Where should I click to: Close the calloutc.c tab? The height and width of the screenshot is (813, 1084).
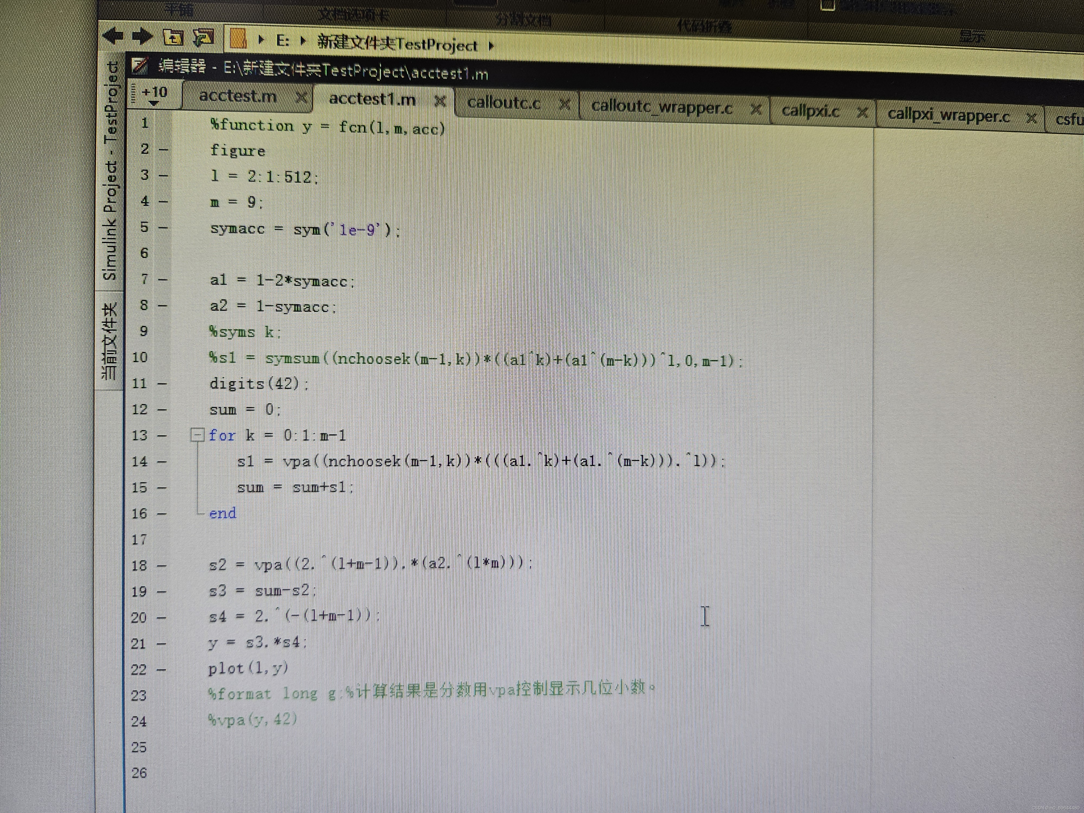click(x=565, y=104)
